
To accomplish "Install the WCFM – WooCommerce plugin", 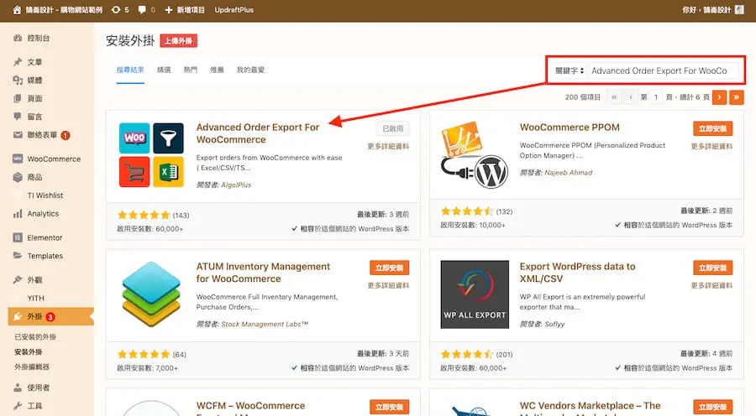I will coord(390,407).
